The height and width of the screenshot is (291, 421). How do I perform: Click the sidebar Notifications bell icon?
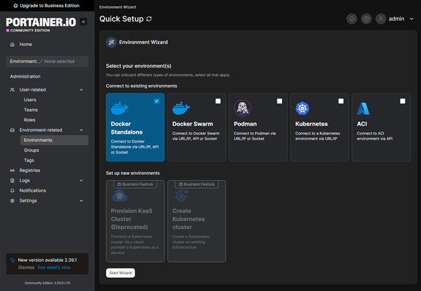click(x=12, y=191)
